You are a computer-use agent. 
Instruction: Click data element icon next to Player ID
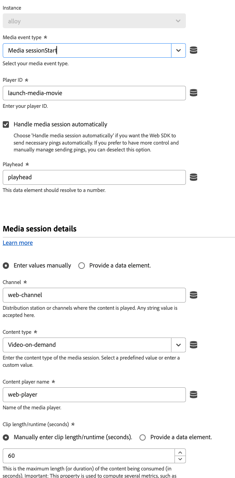(x=193, y=93)
